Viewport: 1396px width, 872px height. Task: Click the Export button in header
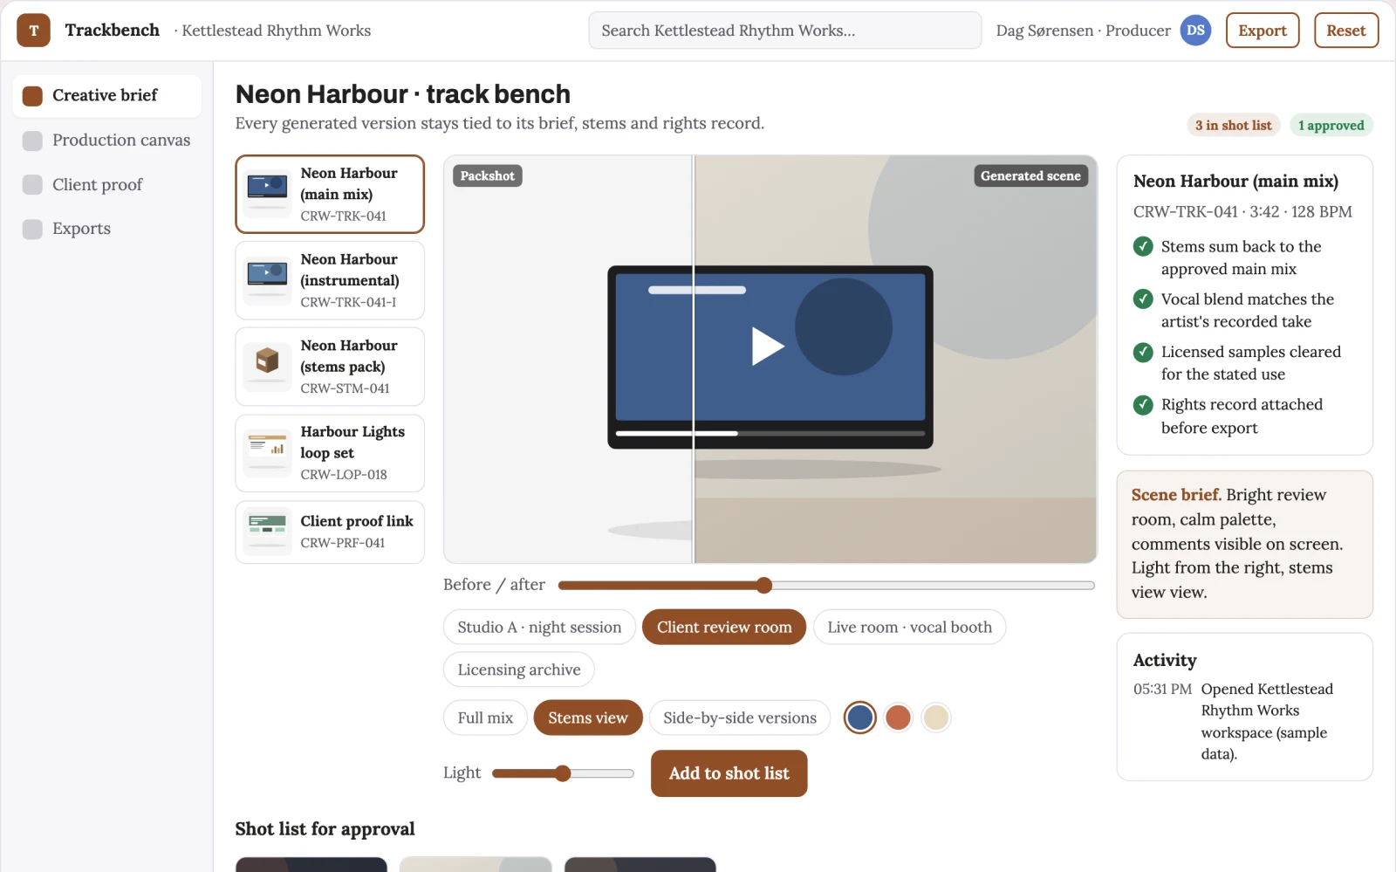pyautogui.click(x=1263, y=31)
